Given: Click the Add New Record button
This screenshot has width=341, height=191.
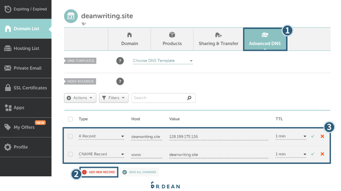Looking at the screenshot, I should point(99,172).
